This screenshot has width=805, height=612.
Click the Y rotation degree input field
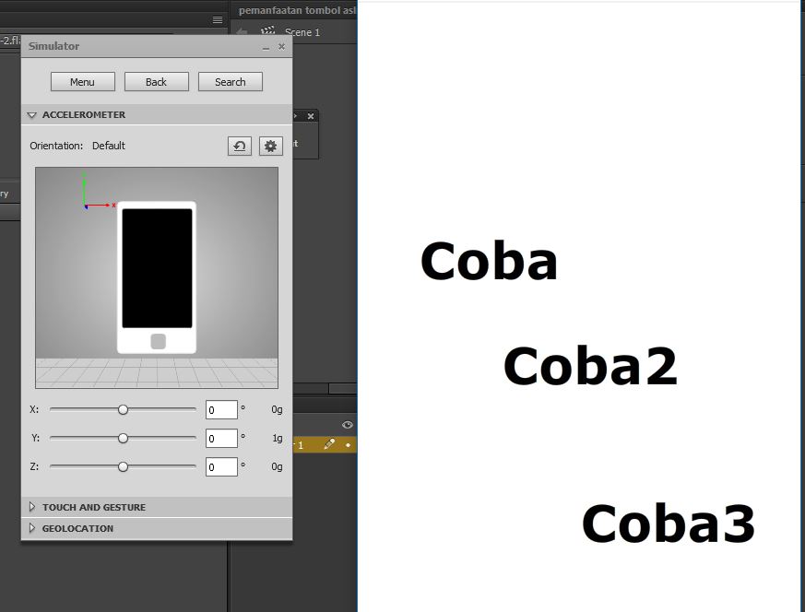coord(222,438)
